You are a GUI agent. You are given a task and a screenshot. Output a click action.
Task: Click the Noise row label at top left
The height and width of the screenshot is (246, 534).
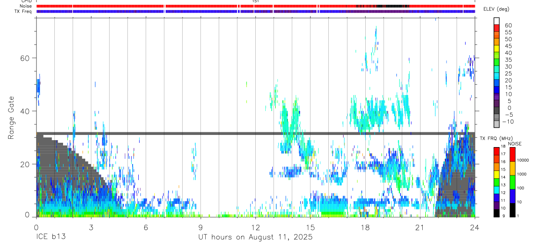[26, 6]
